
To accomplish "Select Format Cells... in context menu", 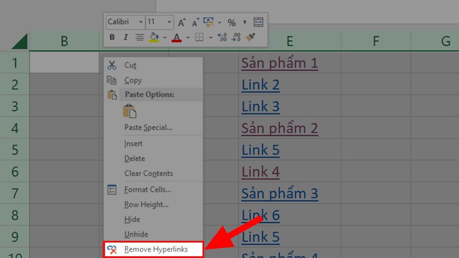I will click(147, 190).
